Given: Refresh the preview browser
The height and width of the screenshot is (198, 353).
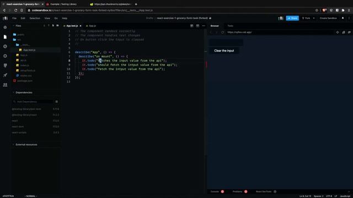Looking at the screenshot, I should tap(222, 32).
